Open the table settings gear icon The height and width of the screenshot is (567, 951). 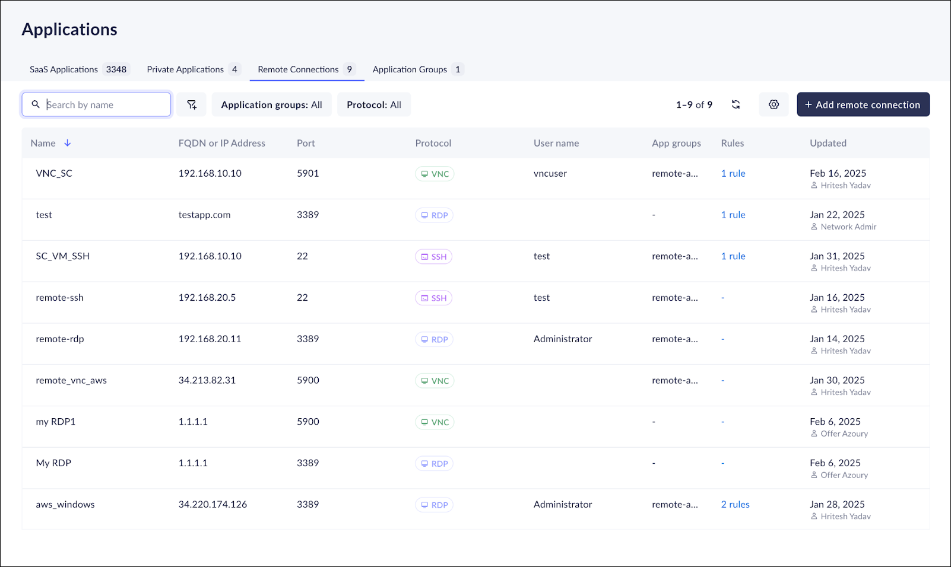coord(774,104)
